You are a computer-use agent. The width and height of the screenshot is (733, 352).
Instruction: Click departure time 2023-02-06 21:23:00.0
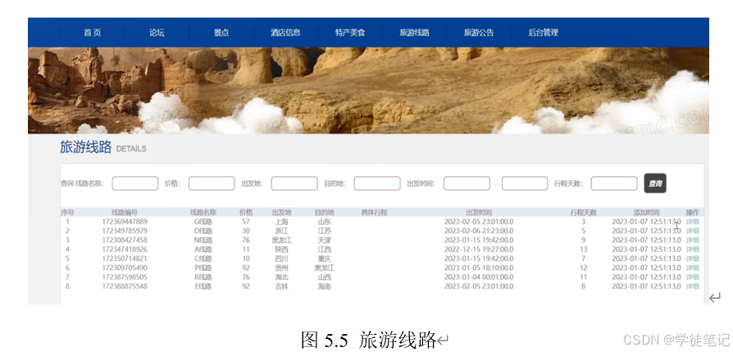click(479, 231)
